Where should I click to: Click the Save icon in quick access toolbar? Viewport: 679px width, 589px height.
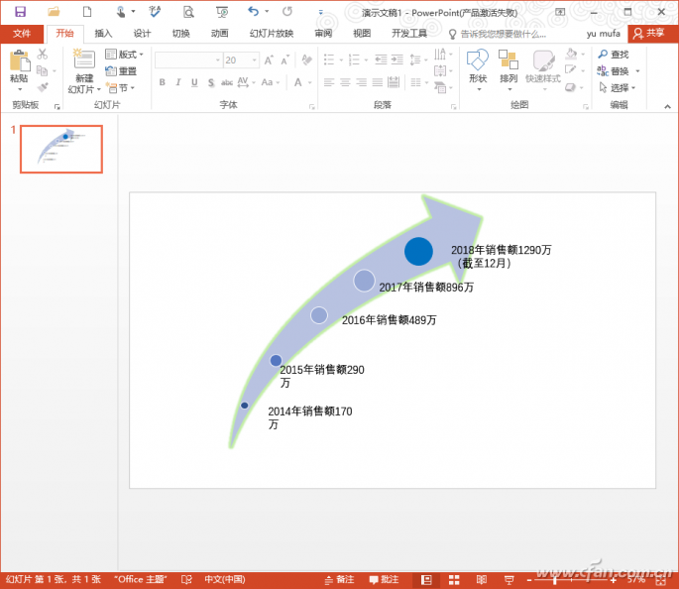click(20, 12)
